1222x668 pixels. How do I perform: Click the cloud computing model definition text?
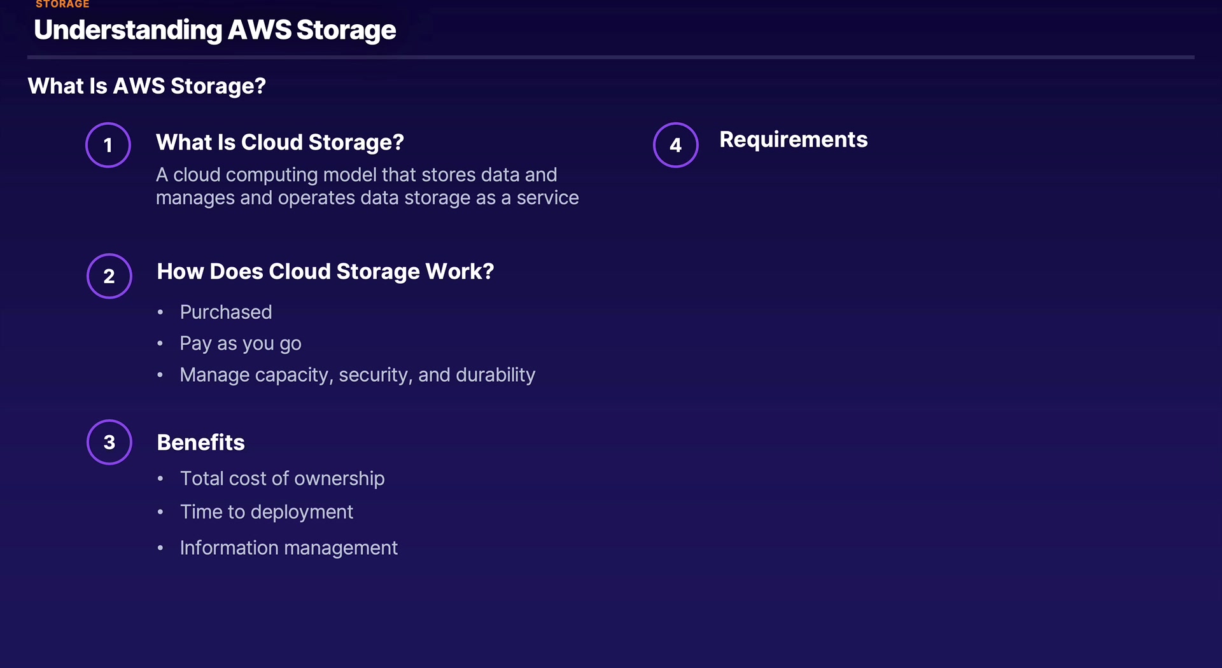(367, 186)
